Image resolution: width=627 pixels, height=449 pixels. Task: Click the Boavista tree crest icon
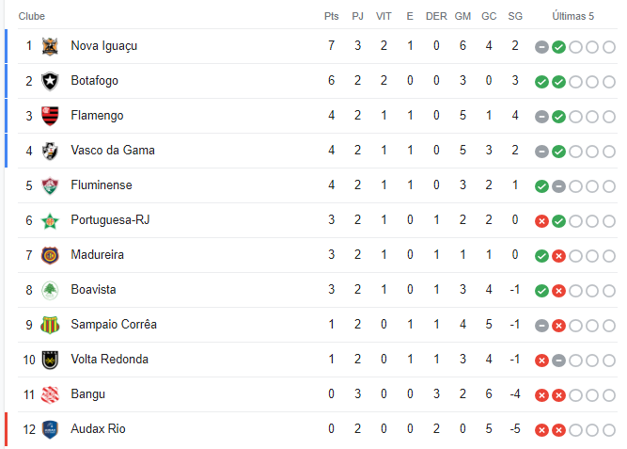tap(50, 290)
